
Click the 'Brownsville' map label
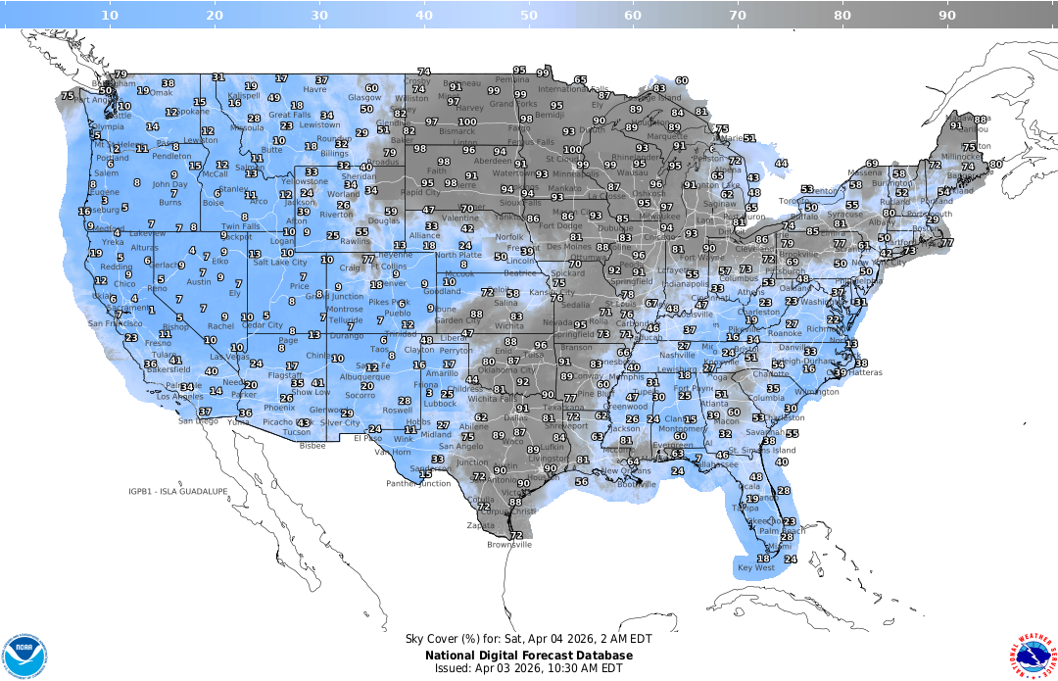tap(509, 545)
